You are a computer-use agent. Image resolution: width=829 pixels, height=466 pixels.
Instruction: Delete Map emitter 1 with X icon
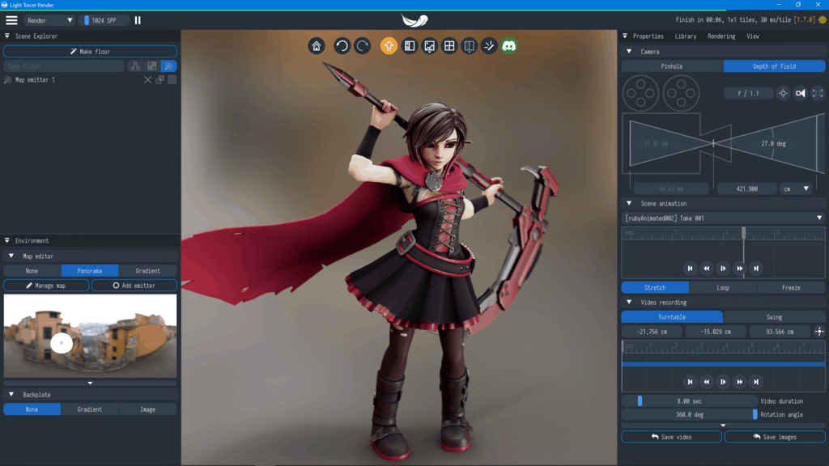(147, 80)
